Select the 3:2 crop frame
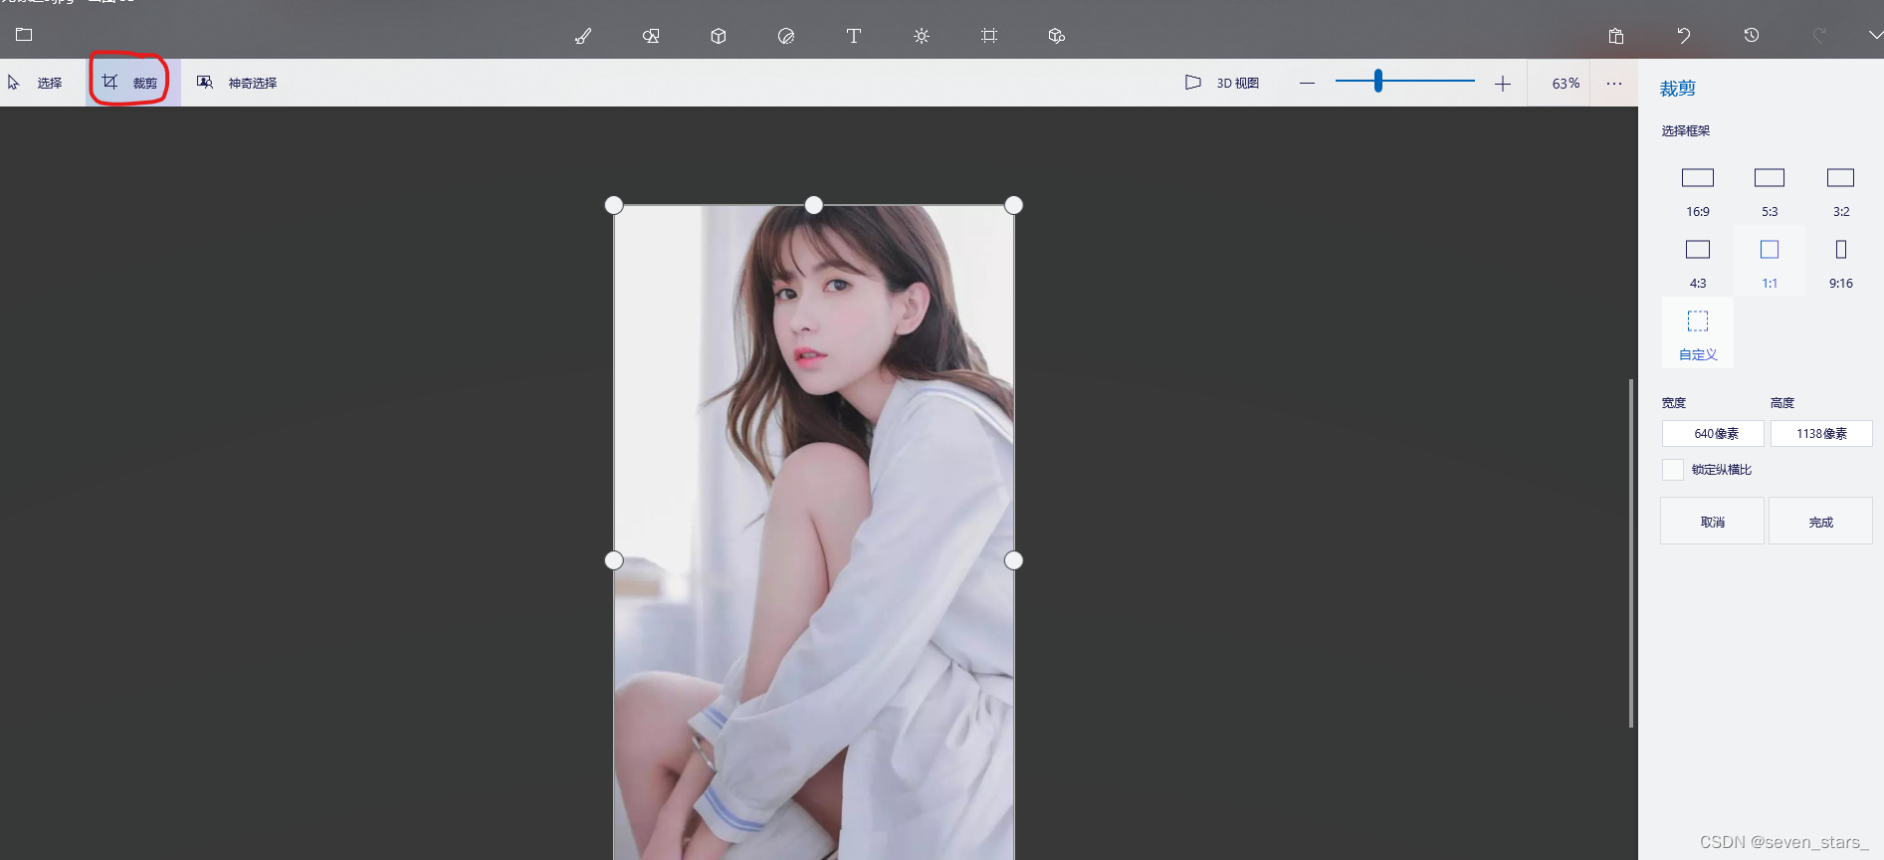Image resolution: width=1884 pixels, height=860 pixels. click(x=1841, y=190)
